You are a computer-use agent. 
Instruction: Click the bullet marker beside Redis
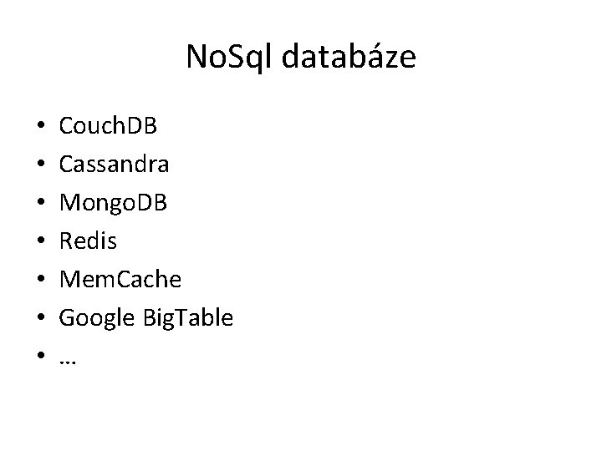pos(41,240)
